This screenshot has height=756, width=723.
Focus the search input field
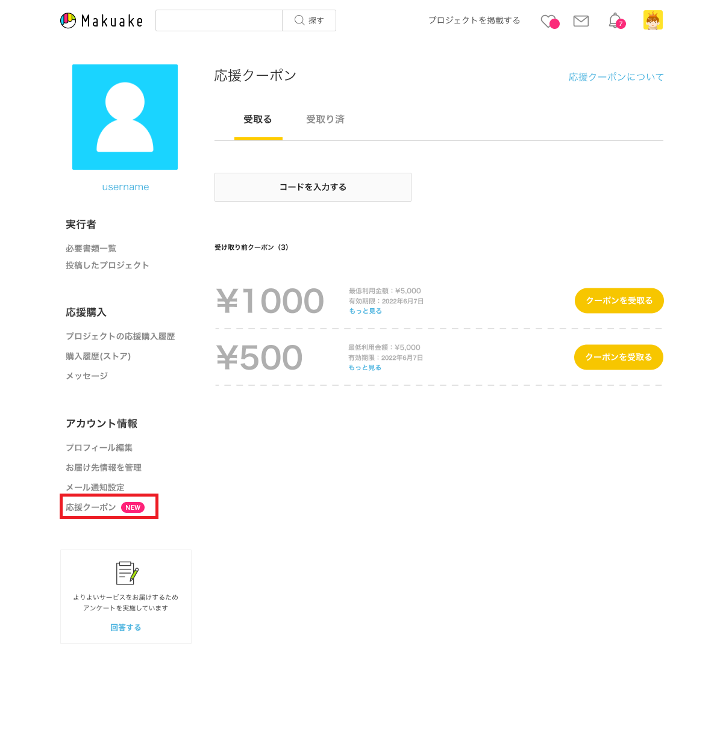point(219,20)
